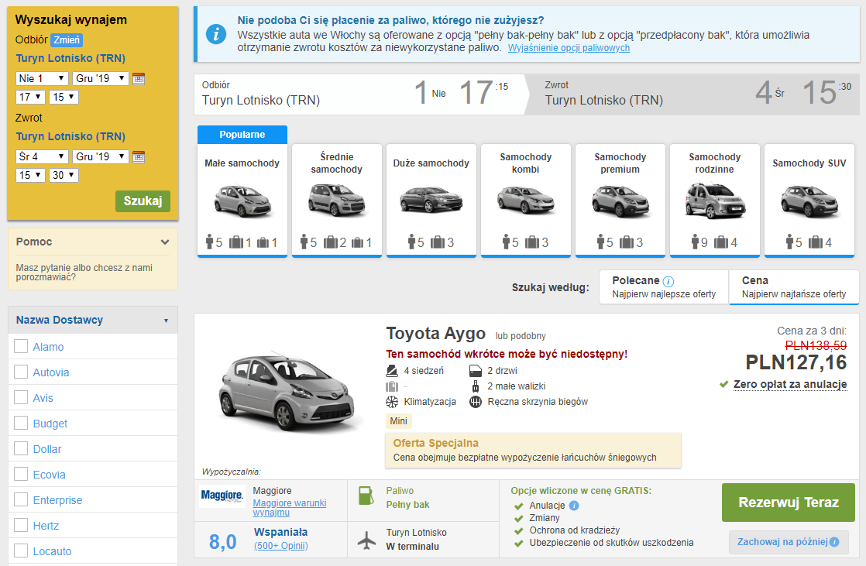Click the Rezerwuj Teraz button
Screen dimensions: 866x566
tap(788, 502)
